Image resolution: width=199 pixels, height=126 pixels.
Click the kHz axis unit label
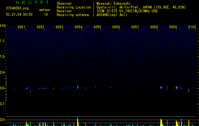(x=3, y=26)
